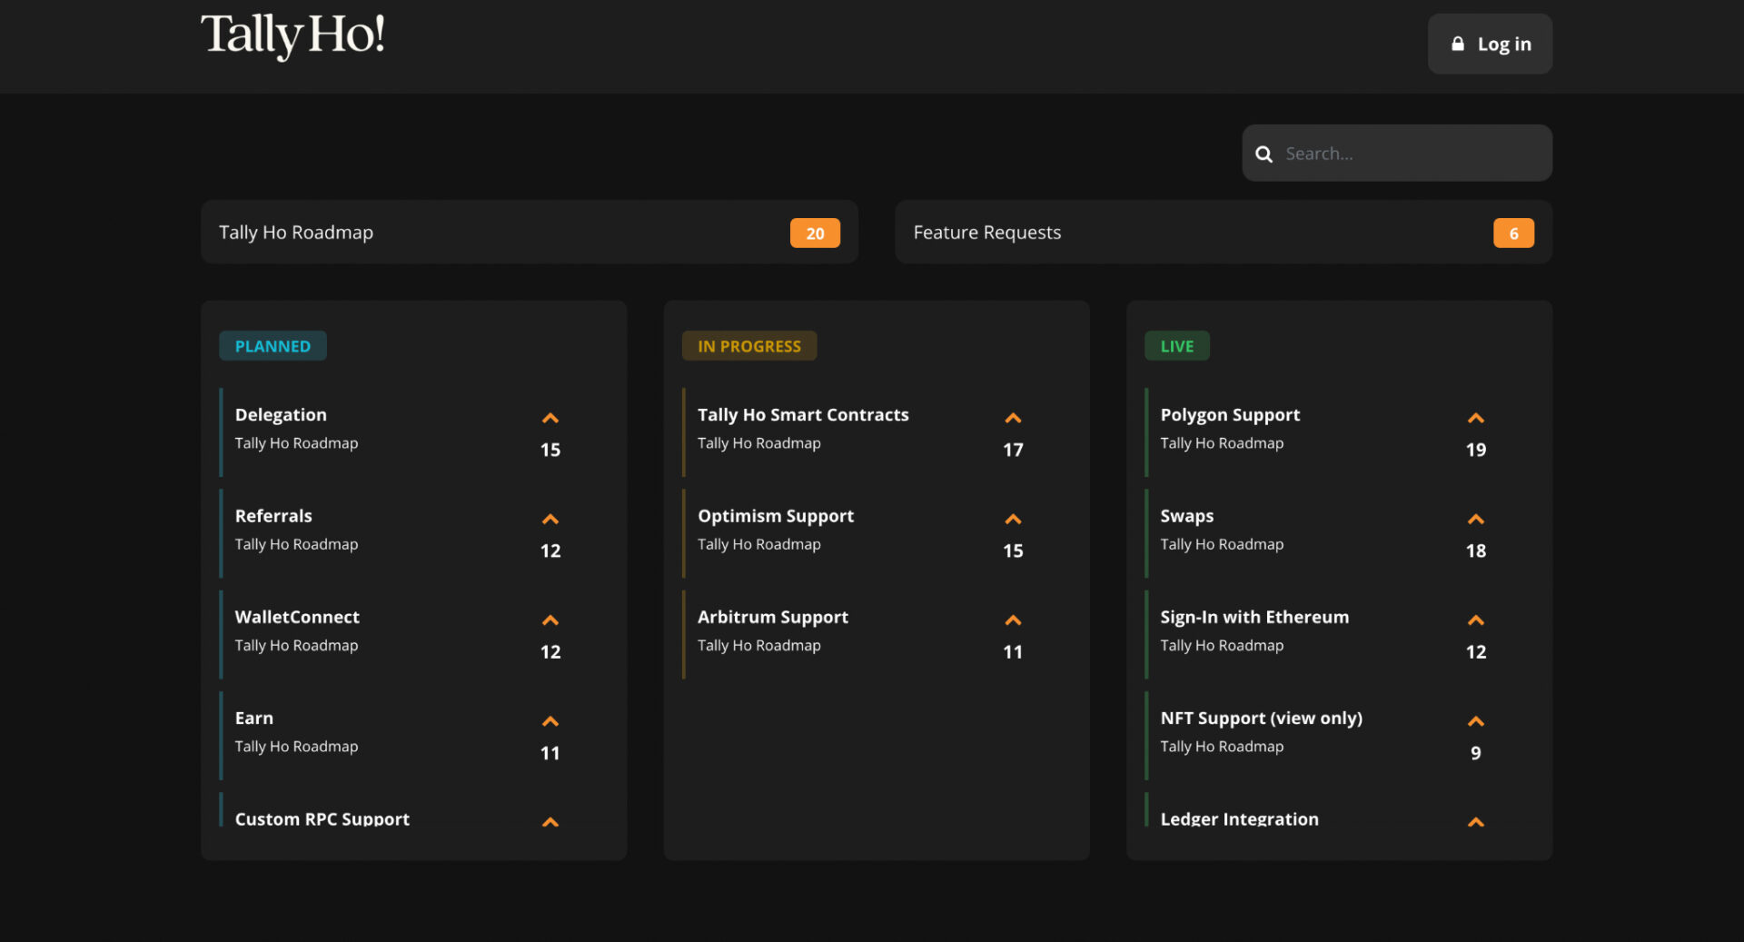Image resolution: width=1744 pixels, height=942 pixels.
Task: Upvote the Referrals item
Action: click(550, 519)
